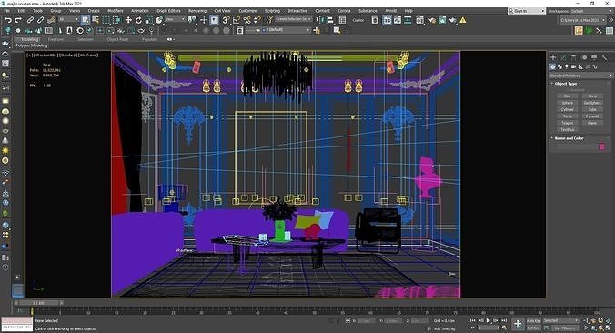Click the Mirror tool icon
This screenshot has width=615, height=333.
click(x=320, y=20)
